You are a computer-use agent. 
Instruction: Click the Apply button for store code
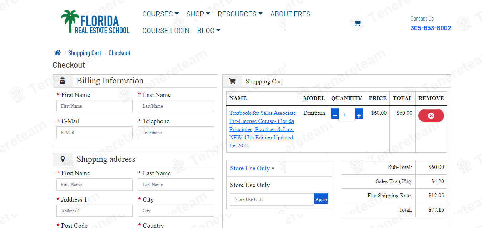point(321,199)
